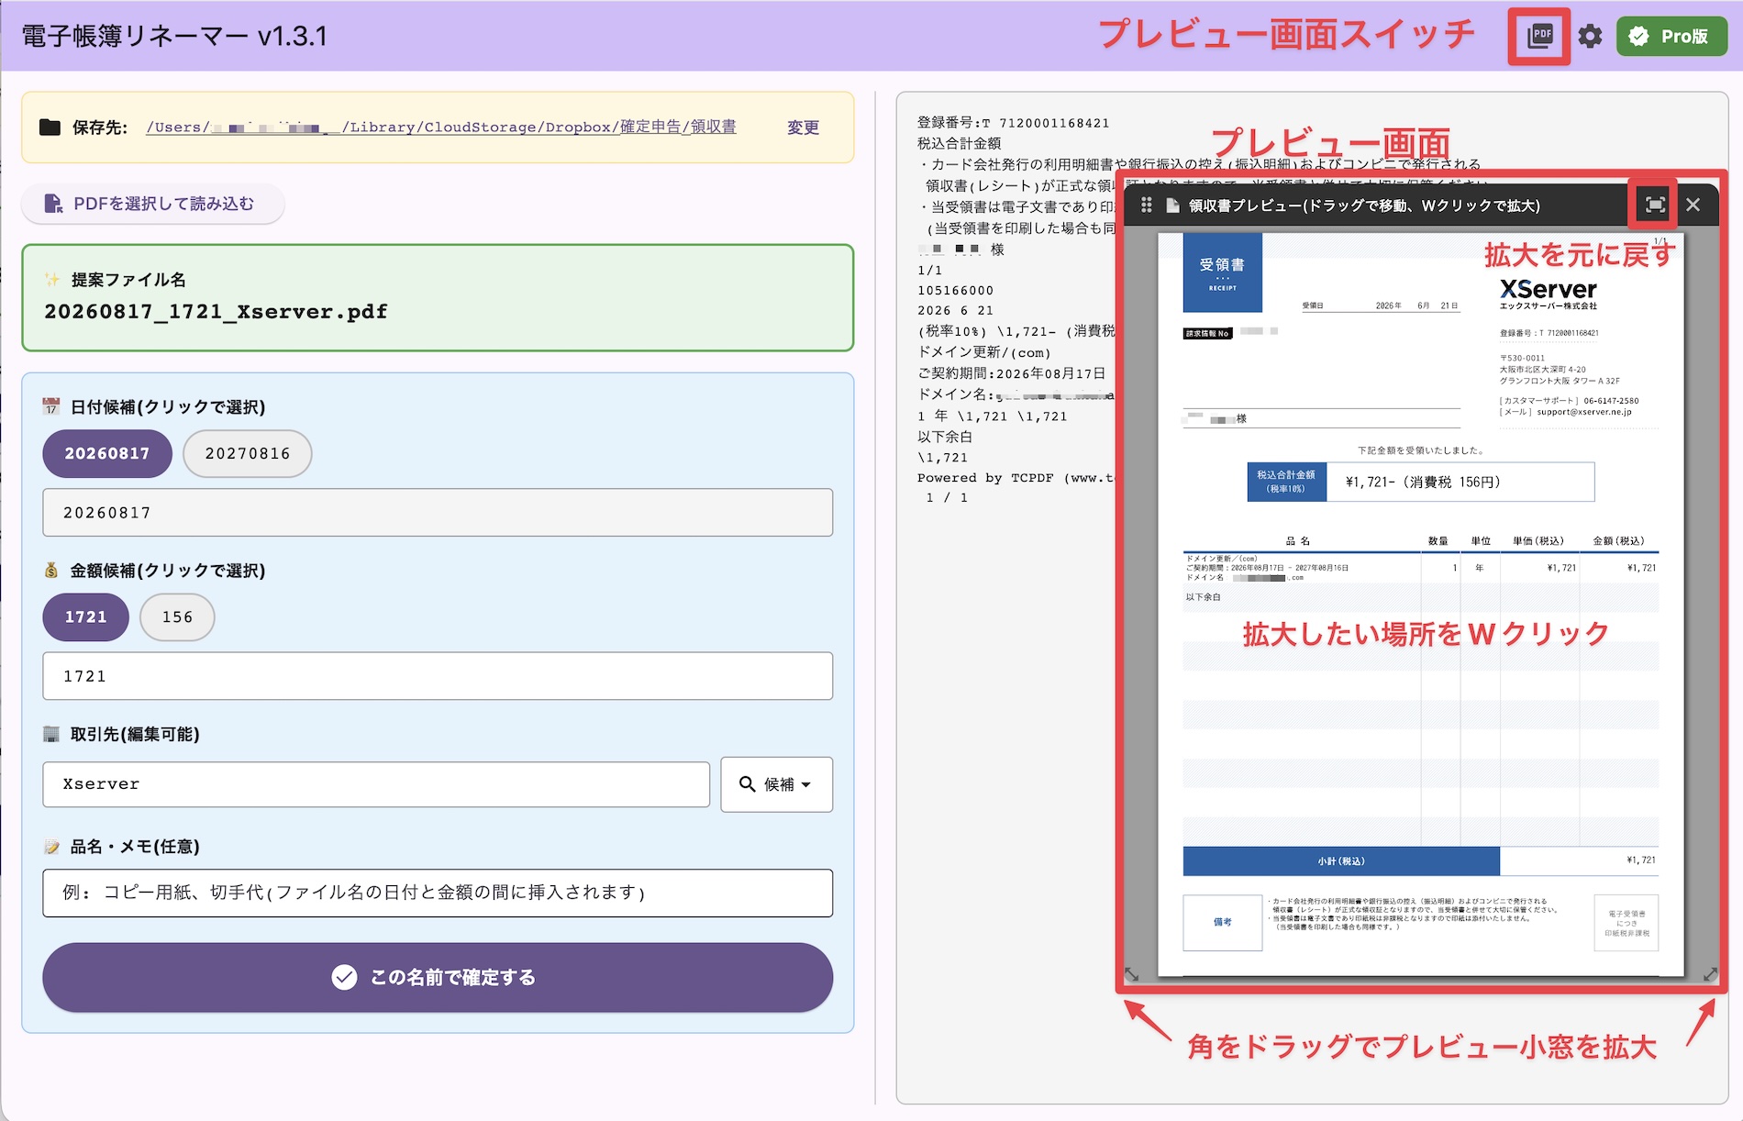Click extracted text line 105166000
The width and height of the screenshot is (1743, 1121).
955,291
